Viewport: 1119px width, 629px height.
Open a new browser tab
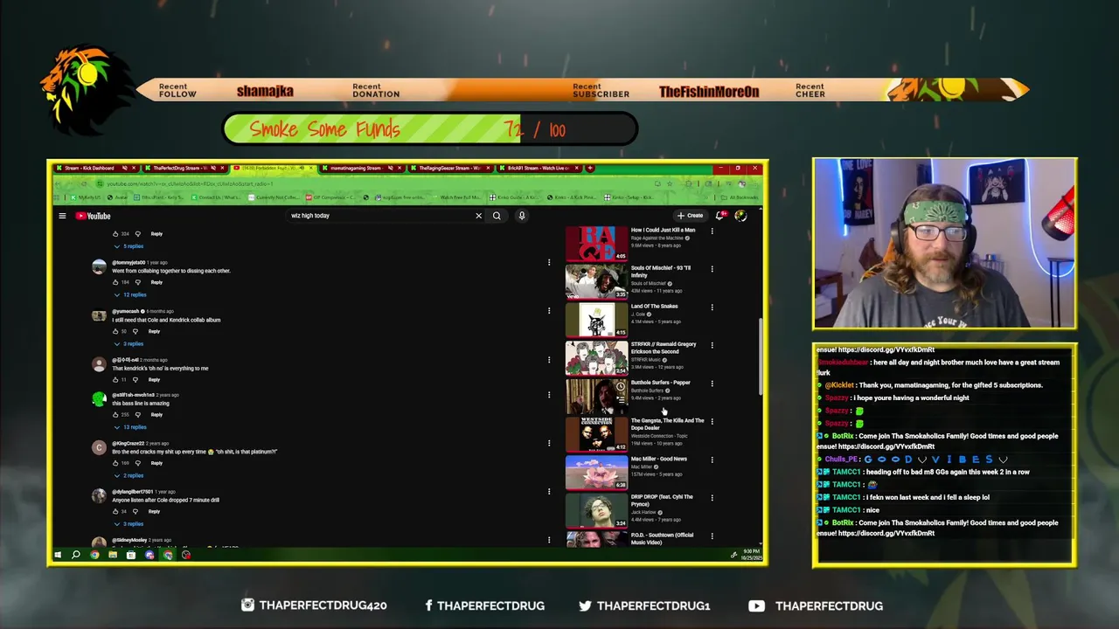click(x=590, y=168)
